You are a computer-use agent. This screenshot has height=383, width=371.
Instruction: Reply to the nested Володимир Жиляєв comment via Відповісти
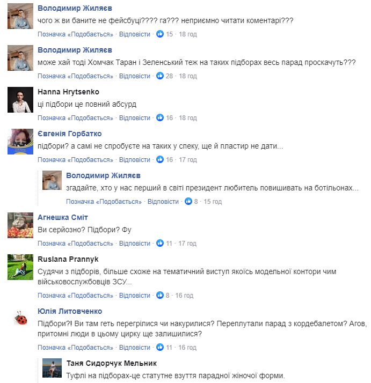163,202
